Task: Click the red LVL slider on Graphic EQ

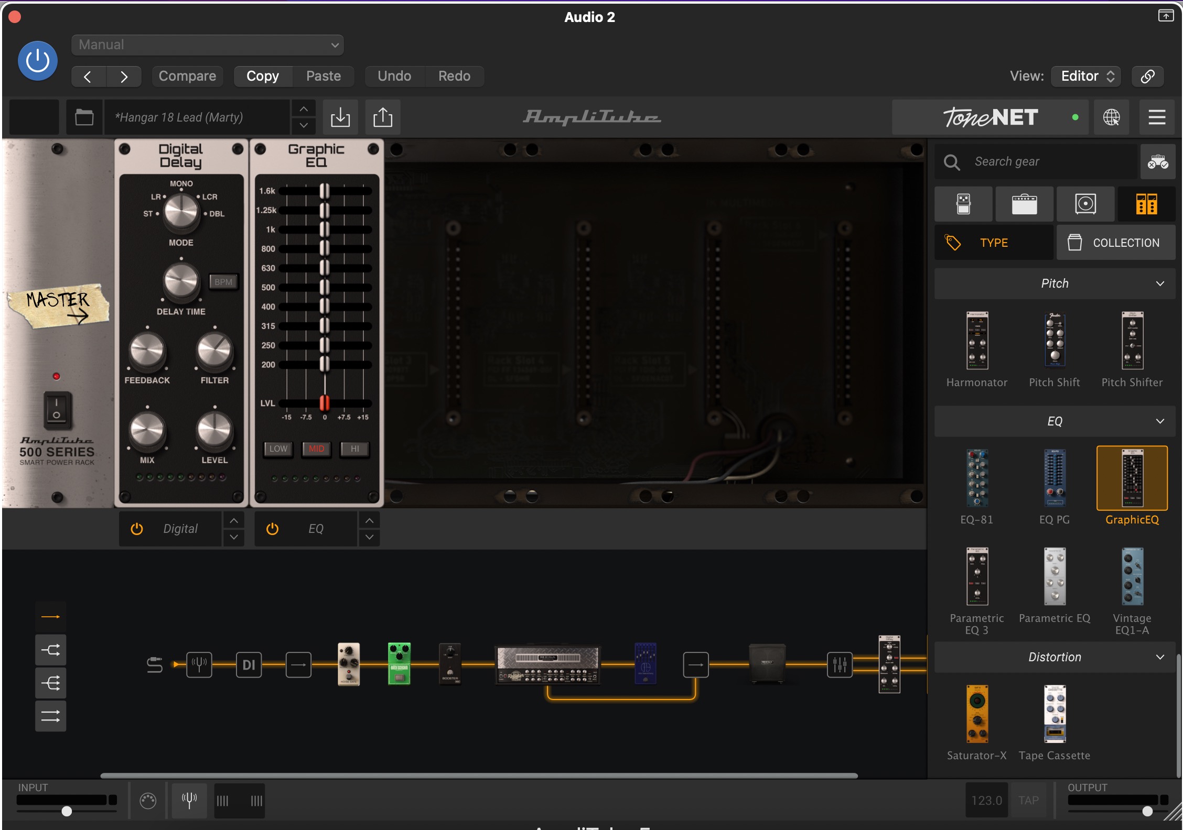Action: point(325,402)
